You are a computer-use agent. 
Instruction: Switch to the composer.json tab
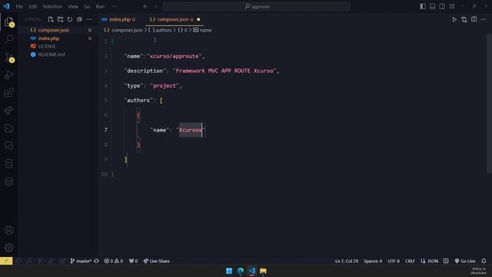coord(172,19)
